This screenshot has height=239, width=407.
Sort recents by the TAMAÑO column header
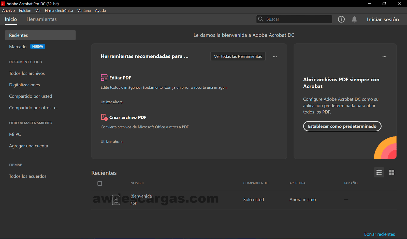pos(351,183)
